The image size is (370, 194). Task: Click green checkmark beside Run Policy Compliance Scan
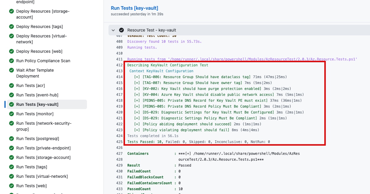(11, 61)
